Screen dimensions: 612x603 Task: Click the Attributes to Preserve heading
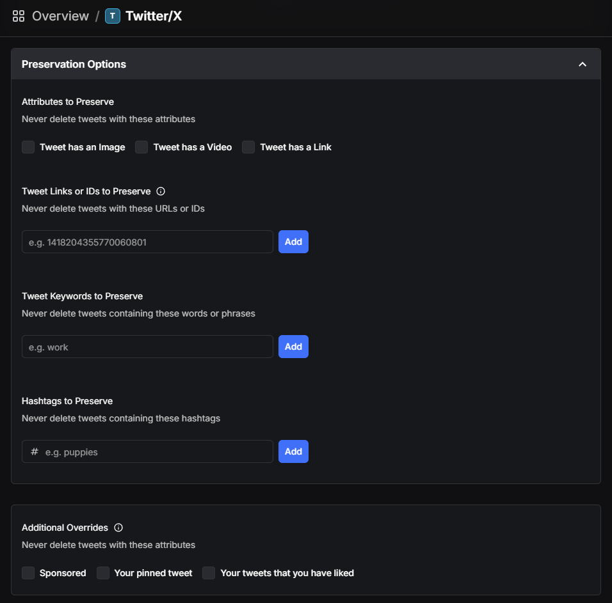68,102
